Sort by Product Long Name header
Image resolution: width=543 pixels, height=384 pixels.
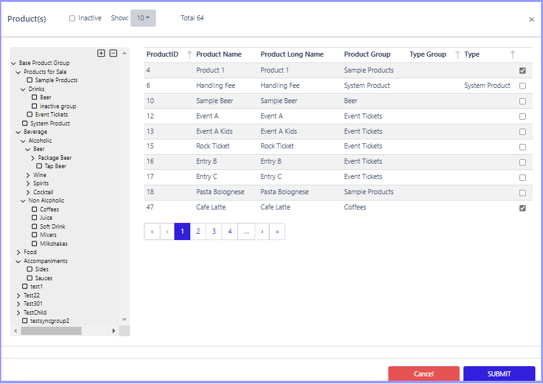click(292, 54)
